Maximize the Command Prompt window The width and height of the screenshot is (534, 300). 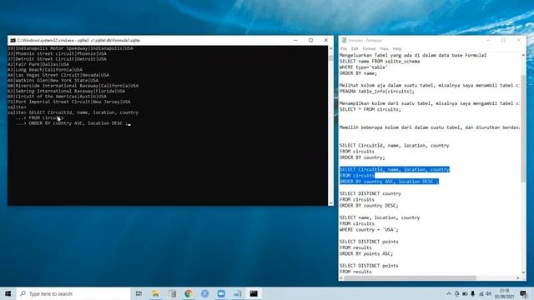[310, 40]
